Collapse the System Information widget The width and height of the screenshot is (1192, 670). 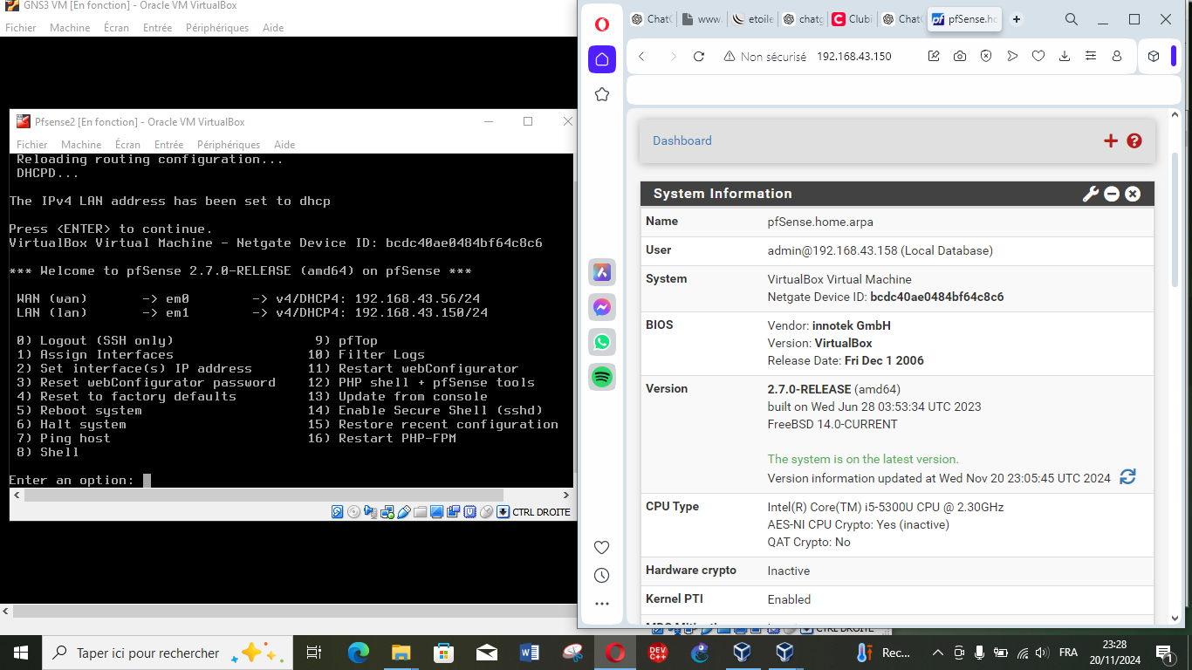click(1111, 194)
